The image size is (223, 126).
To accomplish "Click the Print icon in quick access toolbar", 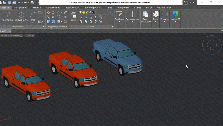I will (x=32, y=2).
